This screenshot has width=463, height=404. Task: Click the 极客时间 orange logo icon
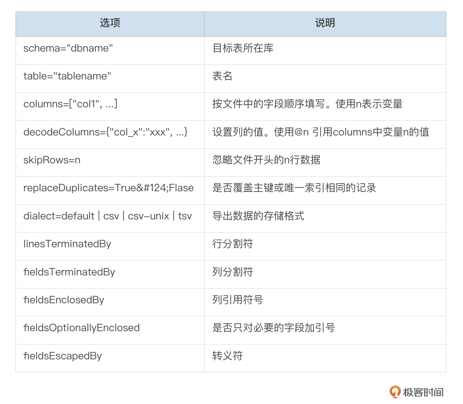[395, 392]
